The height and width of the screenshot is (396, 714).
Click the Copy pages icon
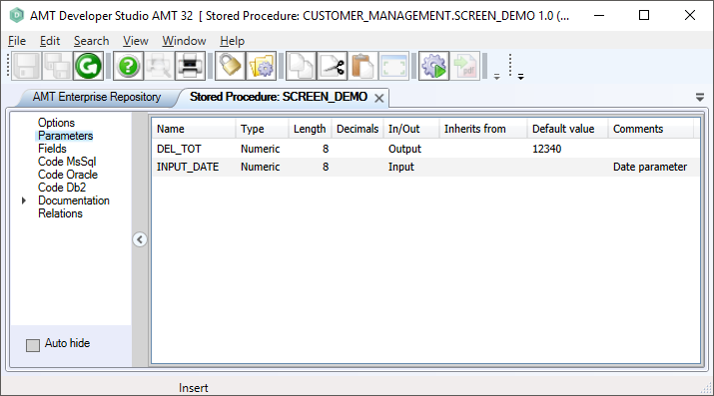301,67
